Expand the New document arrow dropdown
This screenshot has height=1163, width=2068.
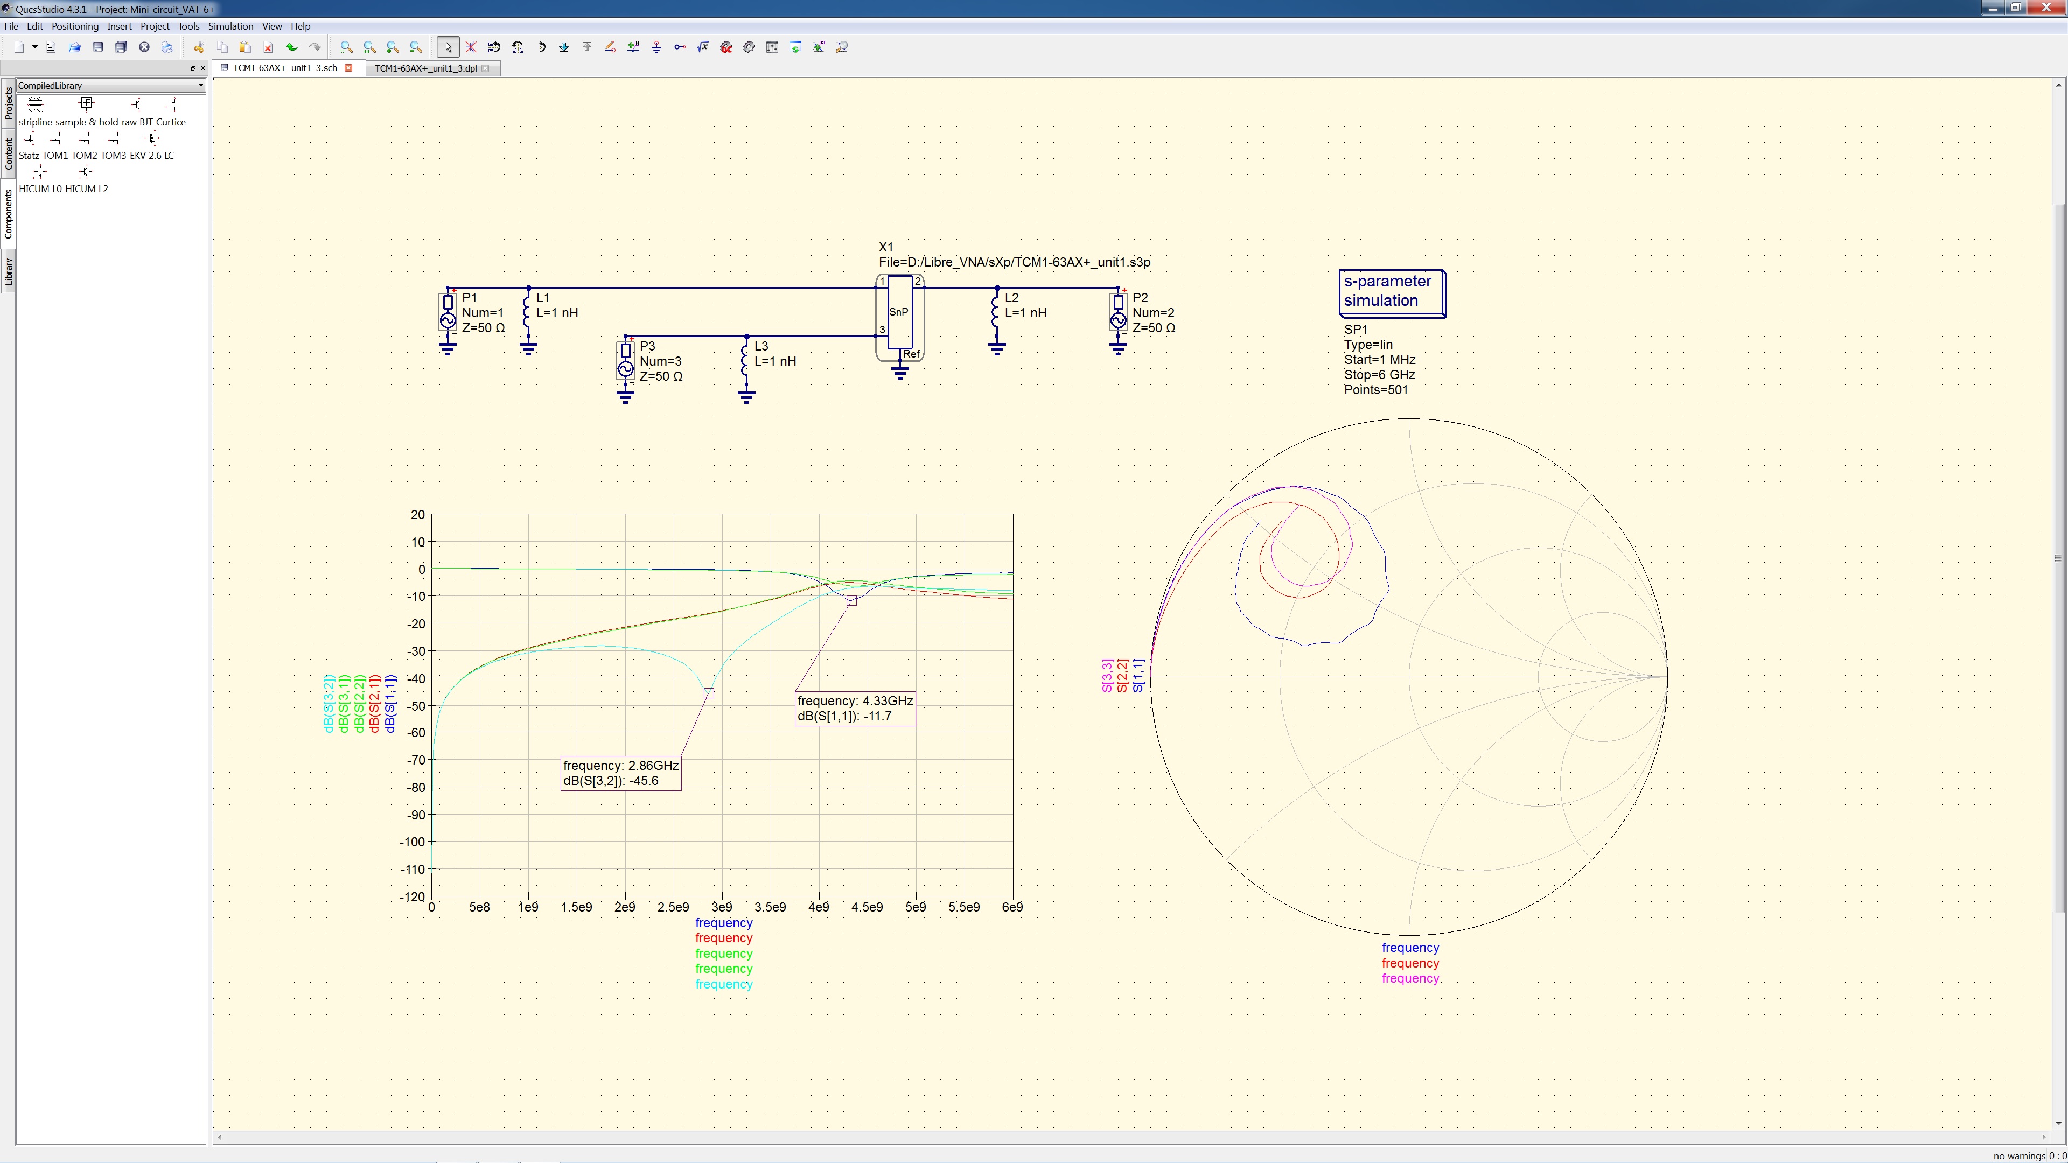(36, 47)
